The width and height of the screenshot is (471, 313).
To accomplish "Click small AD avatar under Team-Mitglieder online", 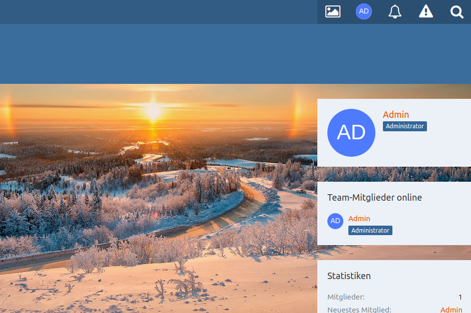I will tap(335, 221).
